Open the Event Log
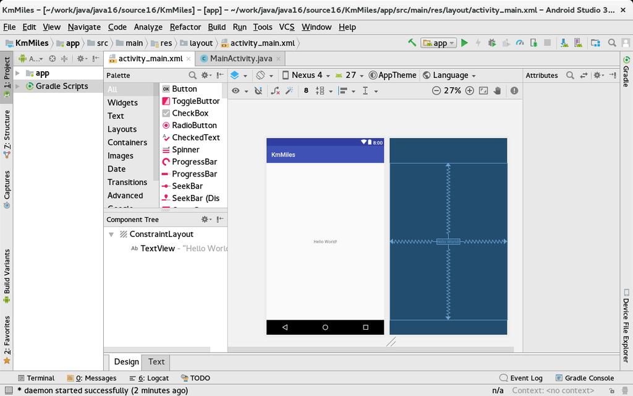The width and height of the screenshot is (633, 396). pos(521,378)
